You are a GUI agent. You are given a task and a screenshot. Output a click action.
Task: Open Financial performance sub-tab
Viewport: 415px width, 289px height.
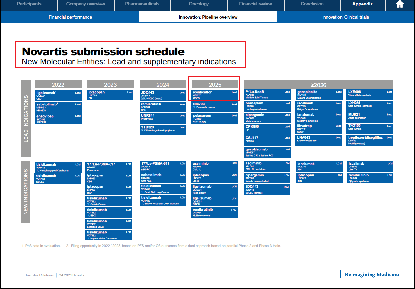point(70,17)
